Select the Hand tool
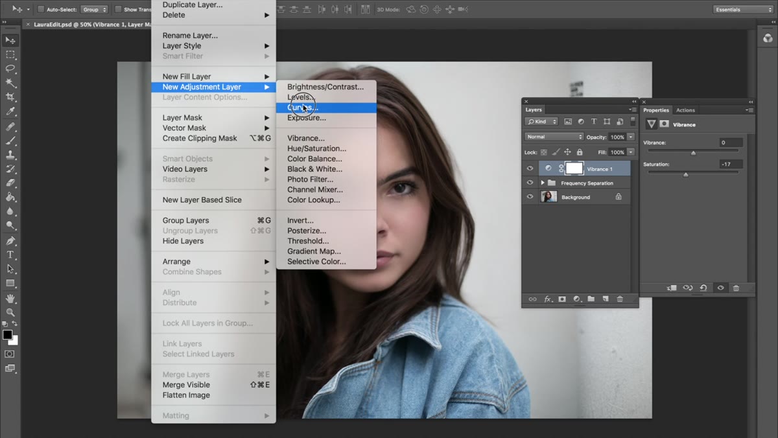 (x=10, y=299)
